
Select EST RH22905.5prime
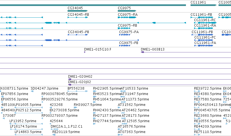107,88
